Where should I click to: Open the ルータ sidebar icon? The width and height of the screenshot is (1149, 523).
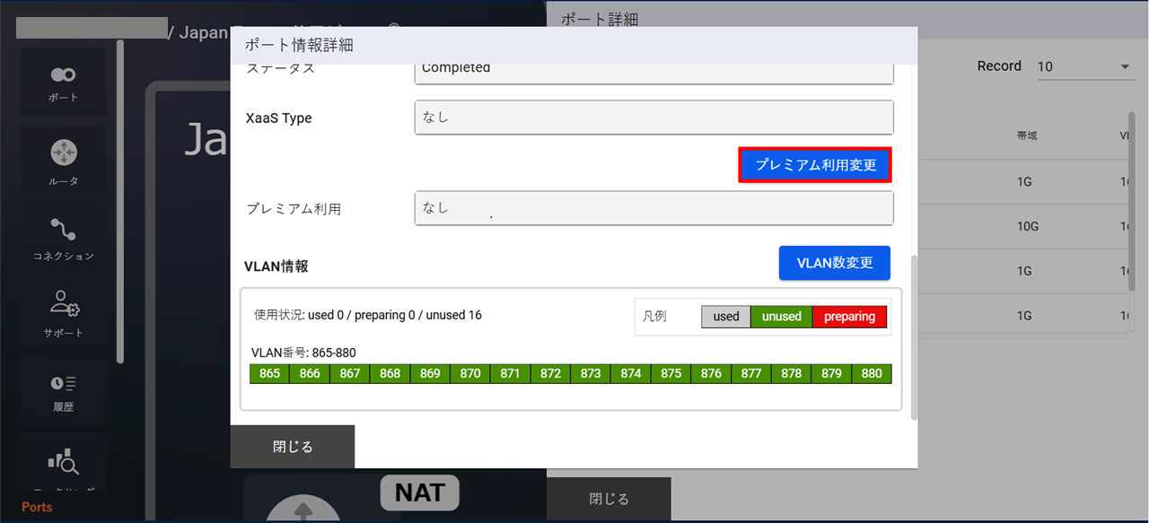[63, 160]
